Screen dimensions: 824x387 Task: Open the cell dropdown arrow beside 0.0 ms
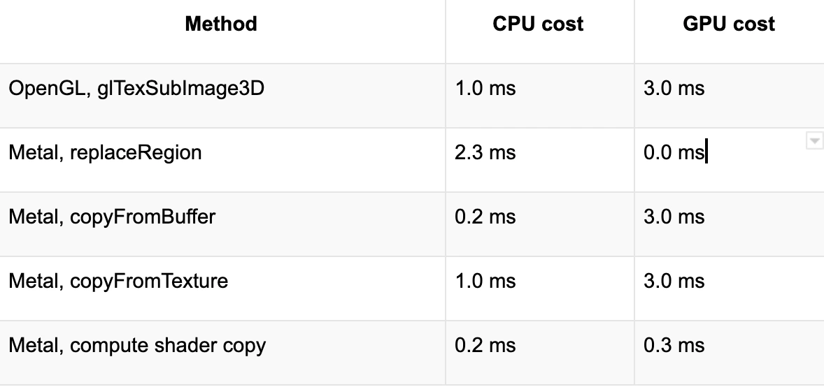[814, 141]
